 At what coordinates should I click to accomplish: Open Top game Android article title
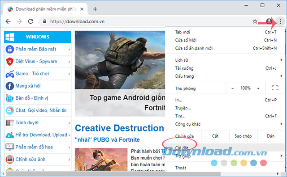tap(127, 102)
